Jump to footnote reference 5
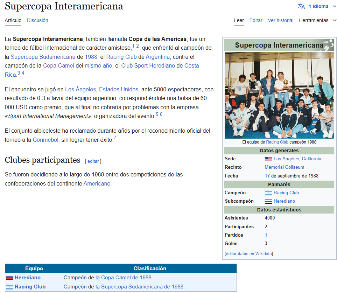Viewport: 337px width, 293px height. coord(157,114)
